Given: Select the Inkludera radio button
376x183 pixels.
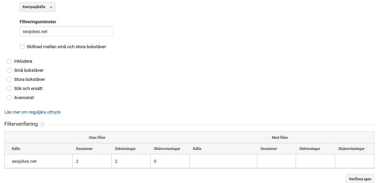Looking at the screenshot, I should coord(9,61).
